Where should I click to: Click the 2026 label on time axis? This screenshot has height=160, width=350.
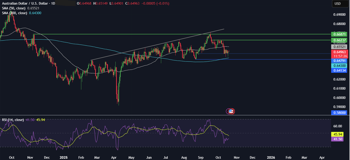coord(271,157)
